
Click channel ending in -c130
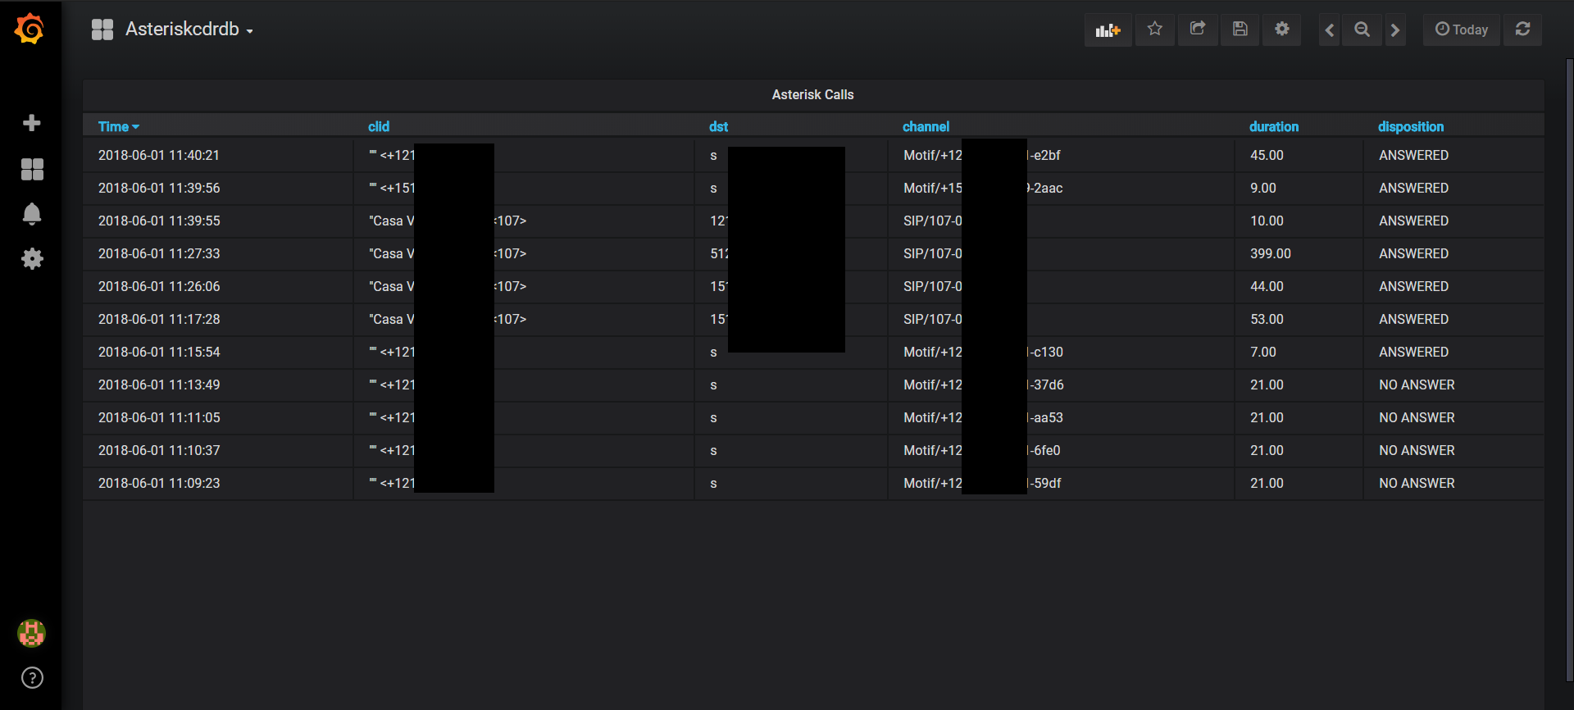[x=983, y=353]
